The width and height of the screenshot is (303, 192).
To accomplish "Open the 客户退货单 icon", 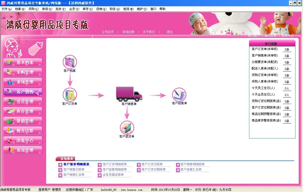I will pyautogui.click(x=127, y=127).
